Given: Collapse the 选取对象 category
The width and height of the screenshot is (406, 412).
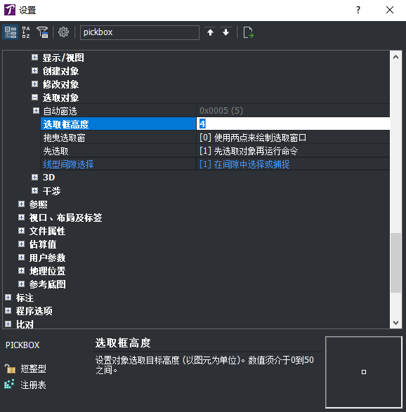Looking at the screenshot, I should [34, 98].
